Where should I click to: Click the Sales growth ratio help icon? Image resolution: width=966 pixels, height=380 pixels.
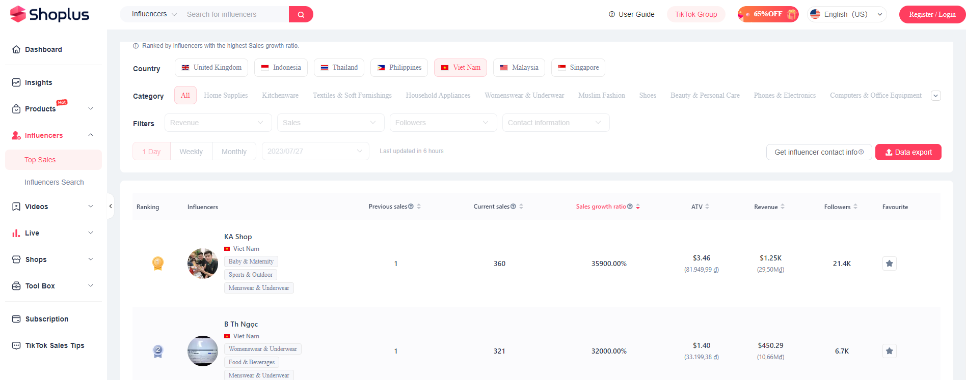pyautogui.click(x=630, y=207)
